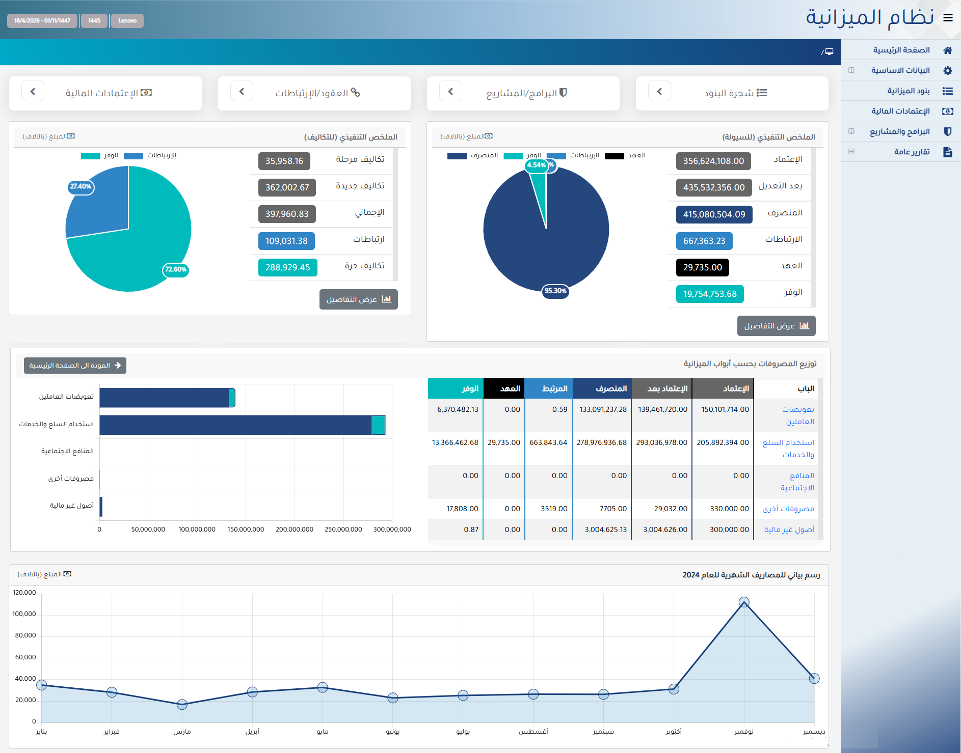
Task: Click the document icon for تقارير عامة
Action: [948, 152]
